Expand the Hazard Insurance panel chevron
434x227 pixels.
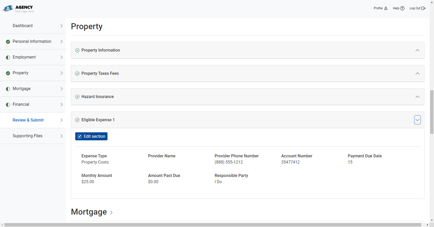(x=417, y=97)
